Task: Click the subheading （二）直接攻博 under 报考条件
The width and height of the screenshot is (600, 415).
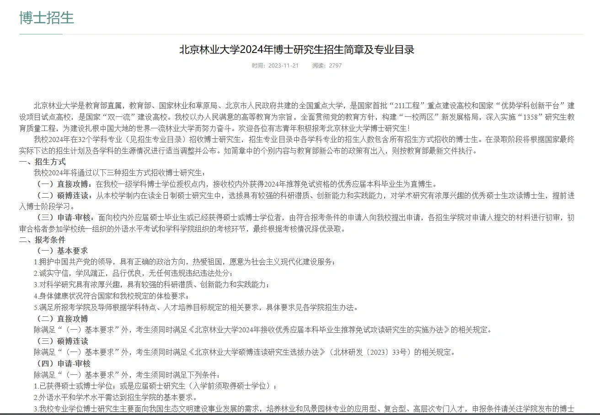Action: (61, 319)
